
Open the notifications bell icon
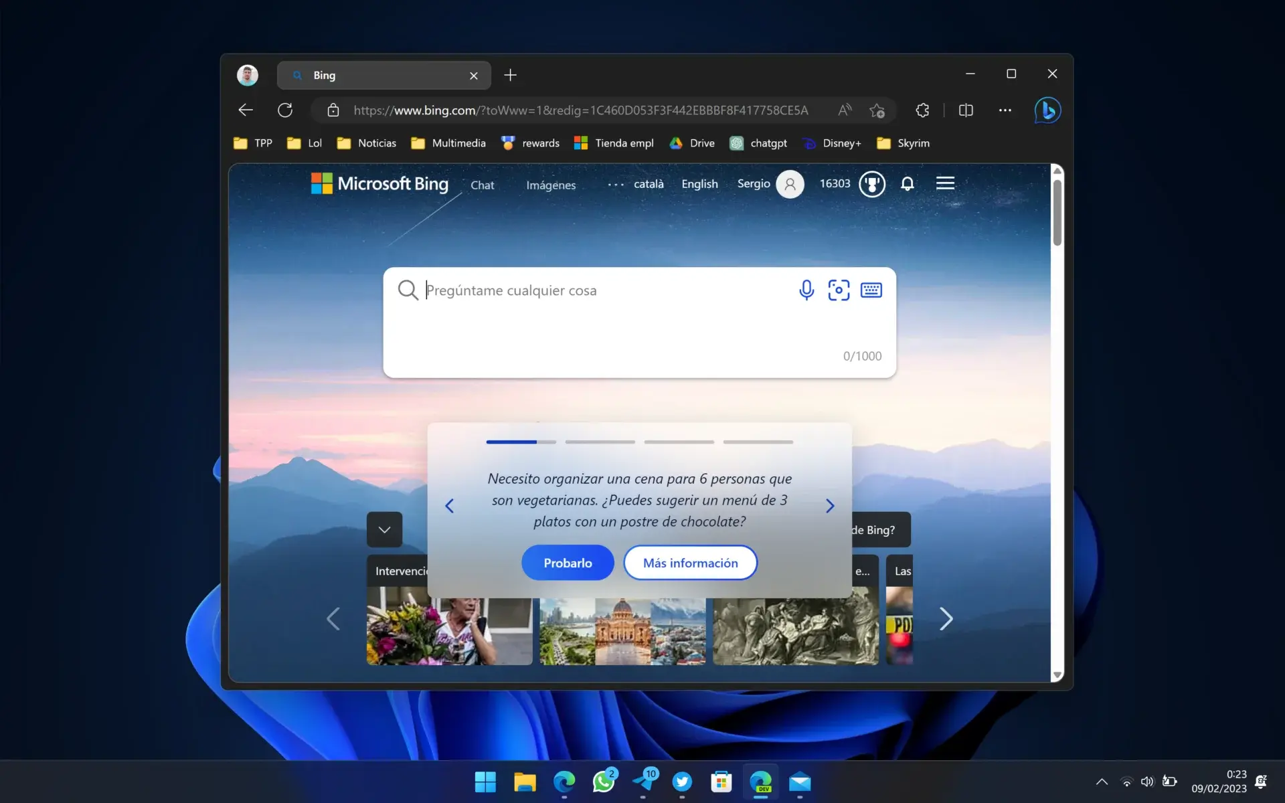click(907, 184)
